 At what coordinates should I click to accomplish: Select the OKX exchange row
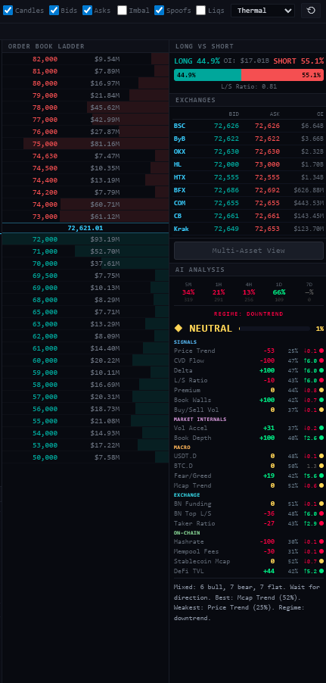pos(249,151)
